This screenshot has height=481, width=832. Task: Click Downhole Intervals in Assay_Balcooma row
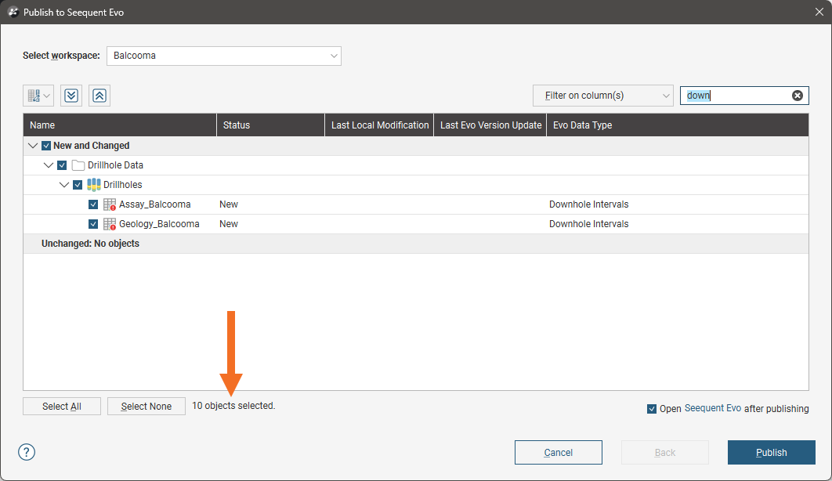(x=588, y=204)
